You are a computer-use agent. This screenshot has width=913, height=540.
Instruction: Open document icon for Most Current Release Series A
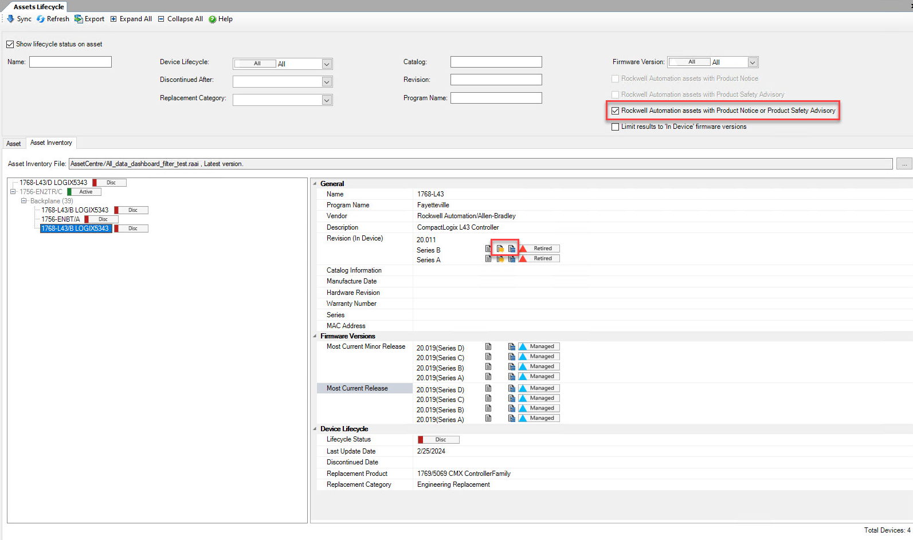pos(488,418)
